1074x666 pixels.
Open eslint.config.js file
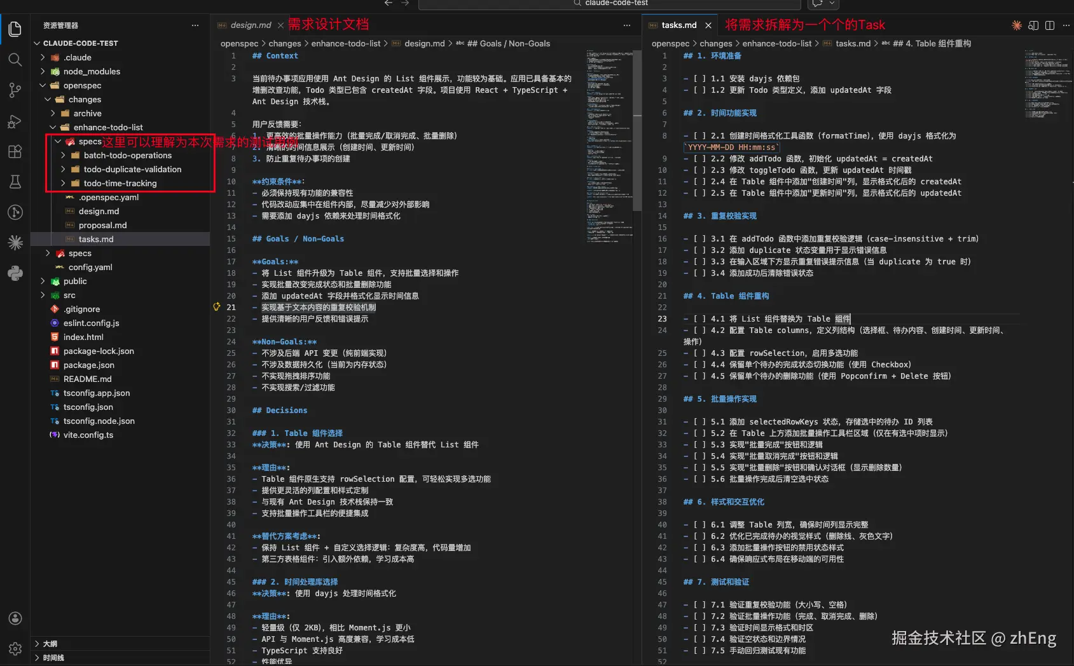coord(91,323)
